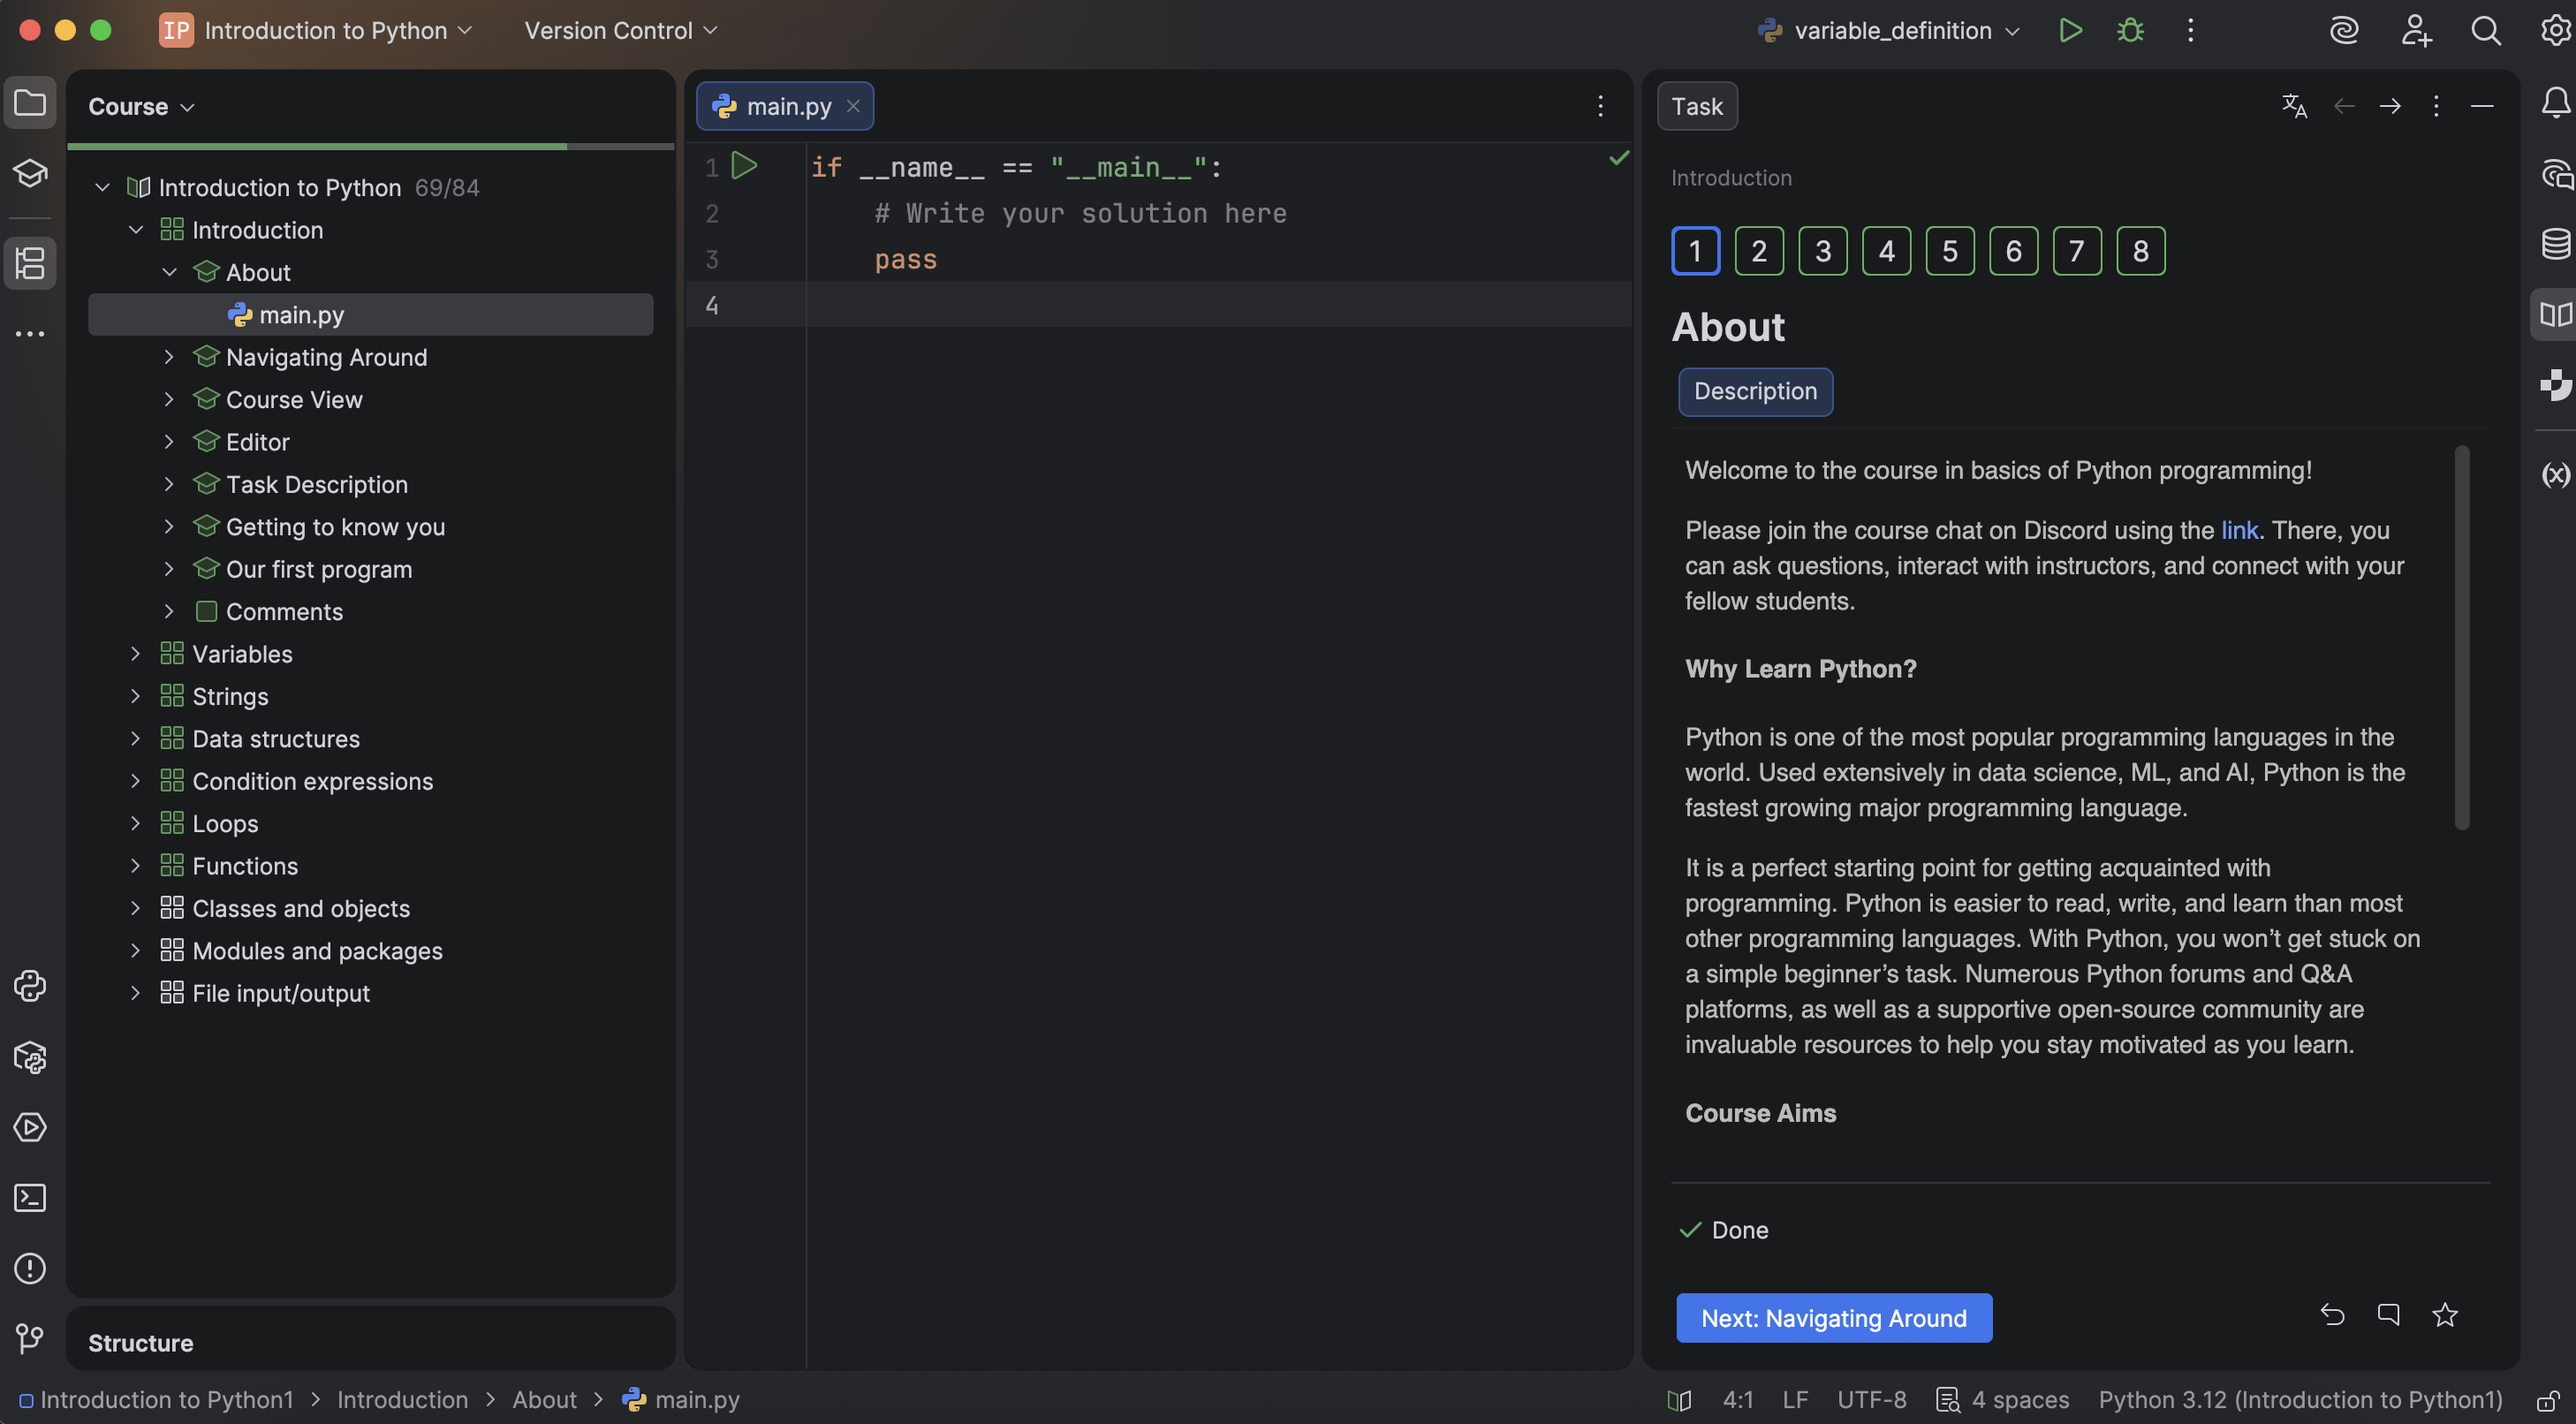This screenshot has height=1424, width=2576.
Task: Open the Discord link in the description
Action: click(x=2239, y=530)
